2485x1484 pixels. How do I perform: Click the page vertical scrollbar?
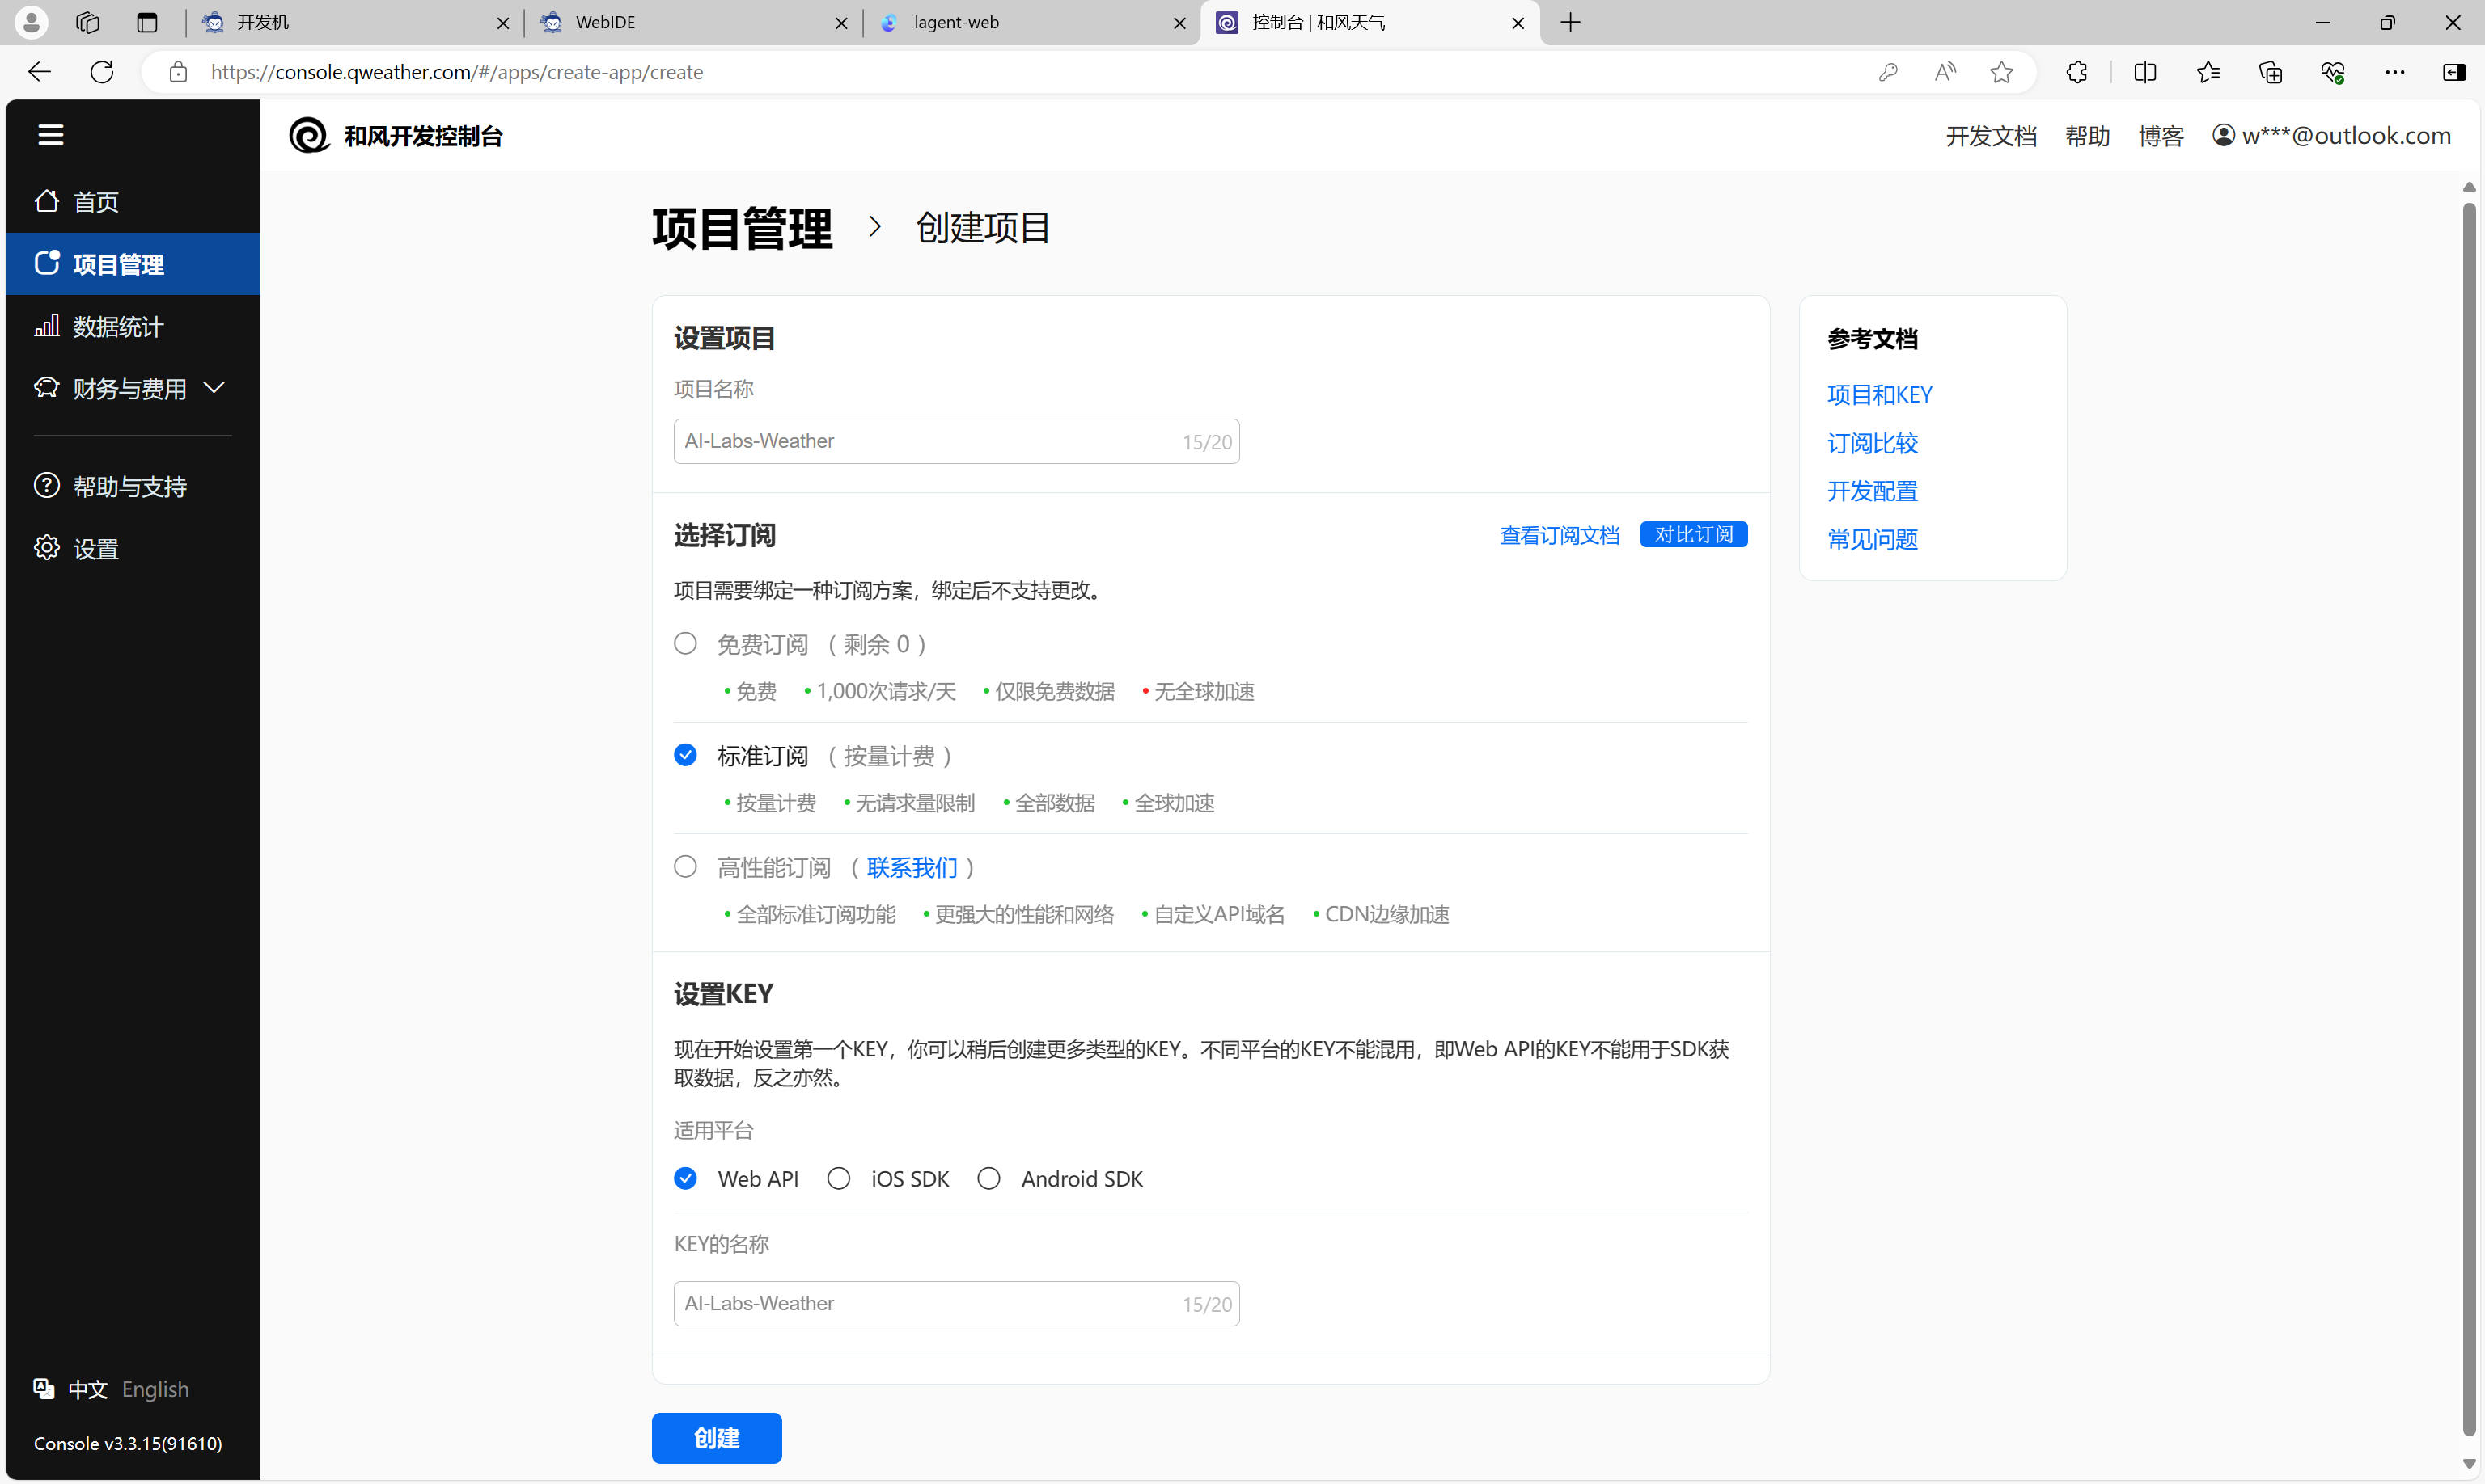[2469, 820]
